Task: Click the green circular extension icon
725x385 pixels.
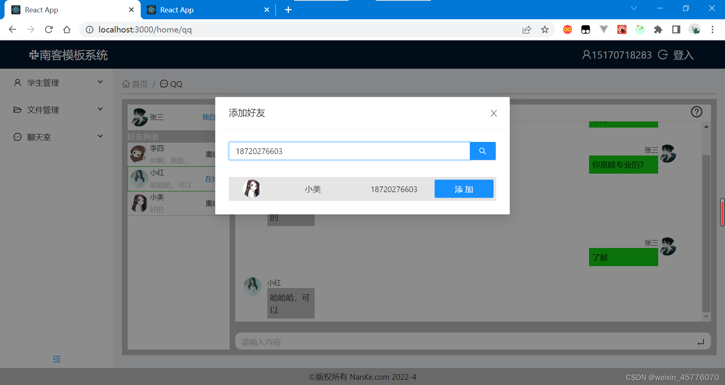Action: [640, 29]
